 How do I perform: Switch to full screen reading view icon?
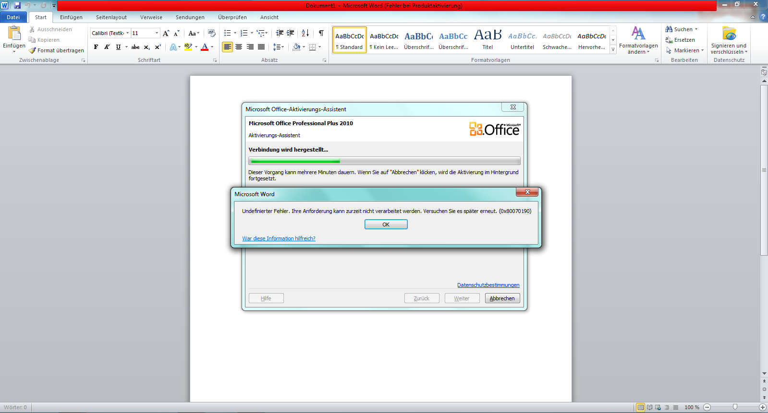[649, 407]
